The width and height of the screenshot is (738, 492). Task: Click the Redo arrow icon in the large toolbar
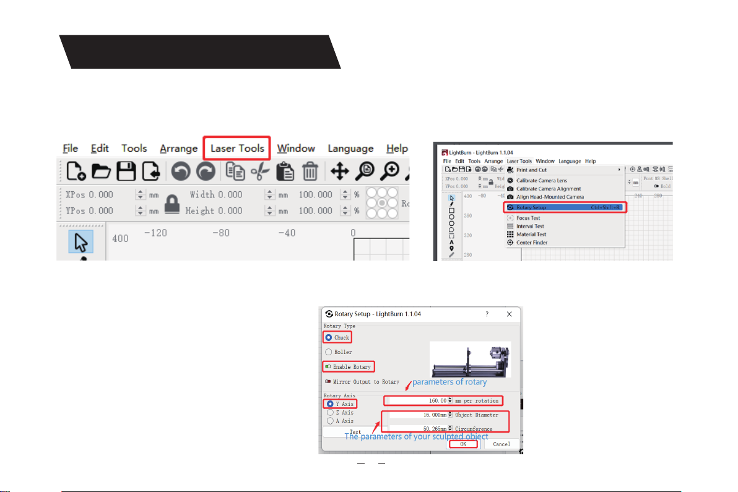(206, 171)
